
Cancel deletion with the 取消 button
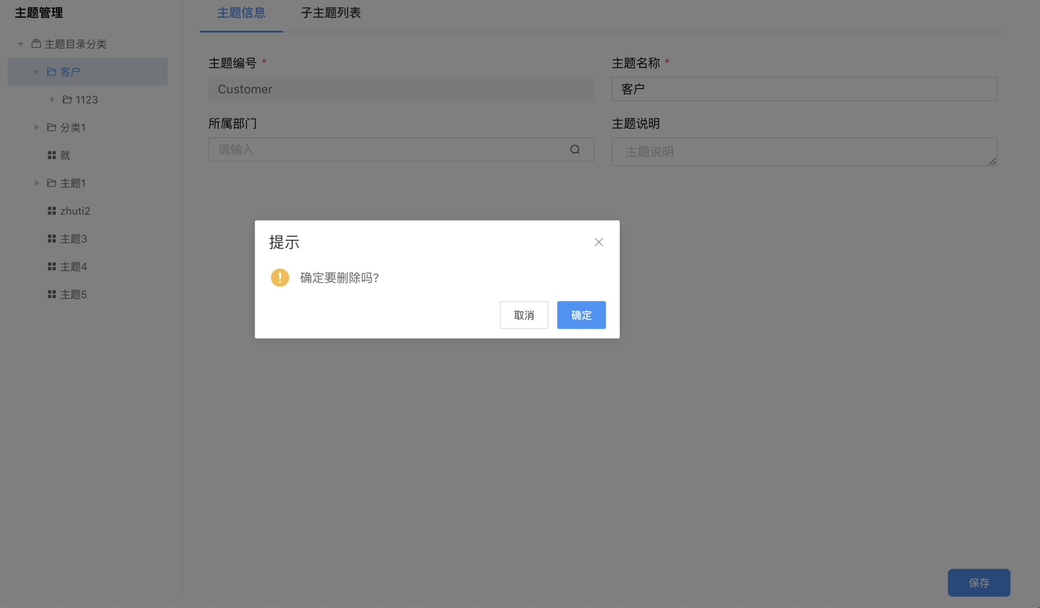(524, 315)
